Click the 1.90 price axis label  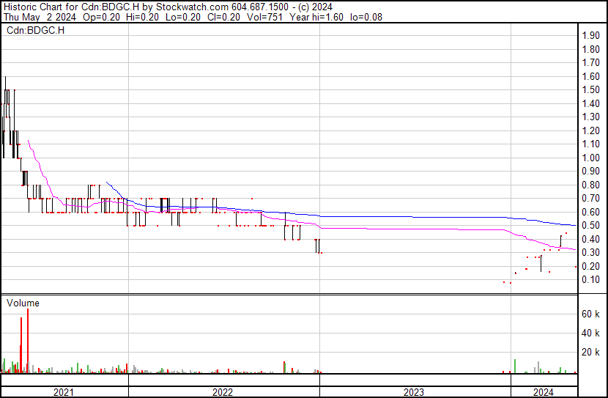coord(590,36)
